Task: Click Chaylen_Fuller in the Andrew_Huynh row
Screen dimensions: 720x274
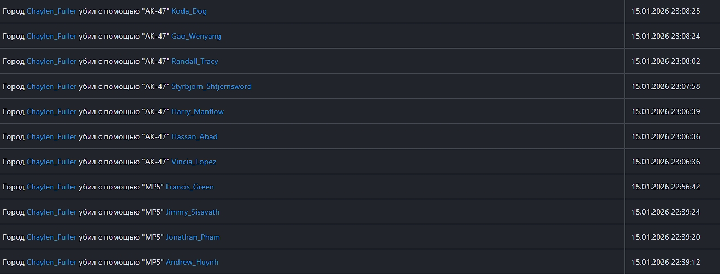Action: coord(51,262)
